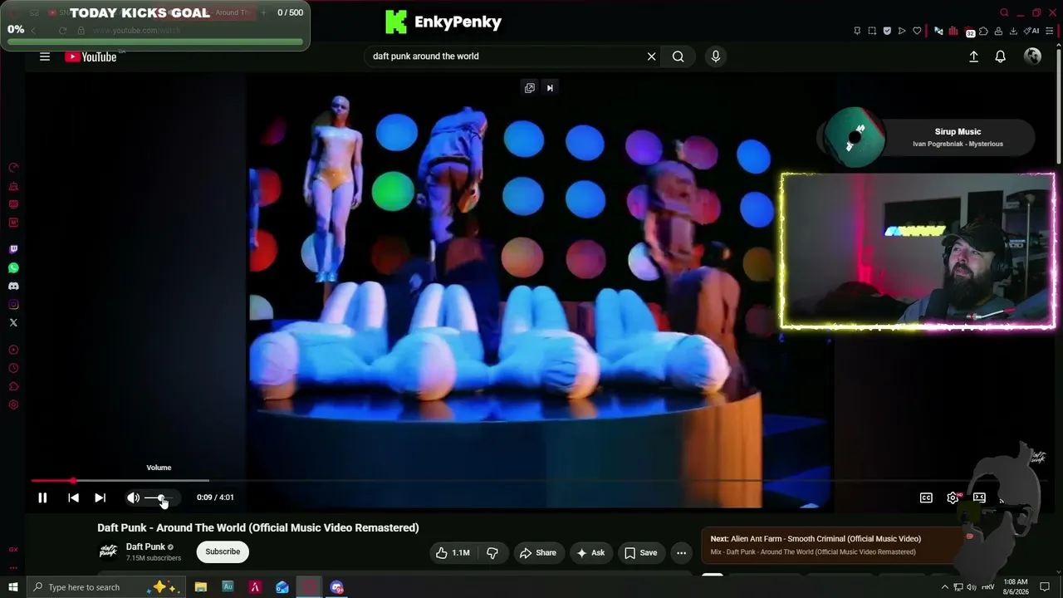Dislike the video
Viewport: 1063px width, 598px height.
(x=492, y=552)
